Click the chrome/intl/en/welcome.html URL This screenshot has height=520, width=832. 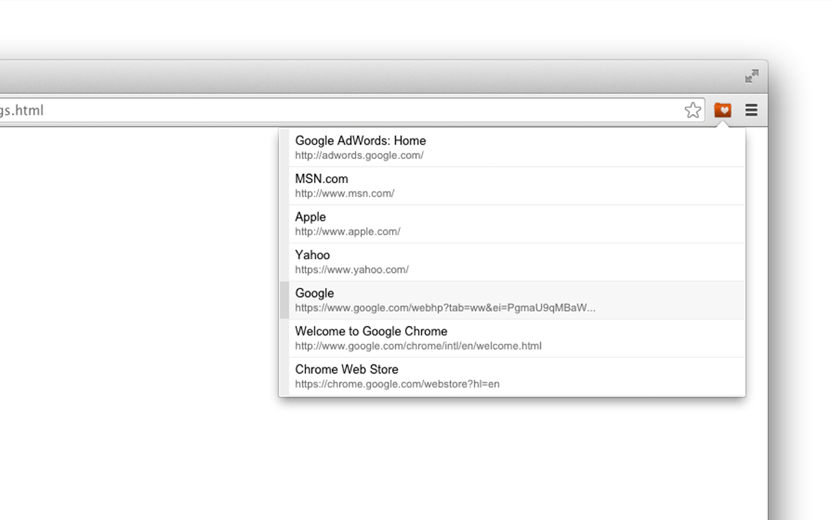418,346
